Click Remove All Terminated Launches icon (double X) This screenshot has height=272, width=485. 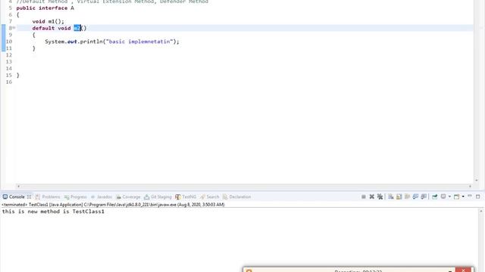point(380,196)
